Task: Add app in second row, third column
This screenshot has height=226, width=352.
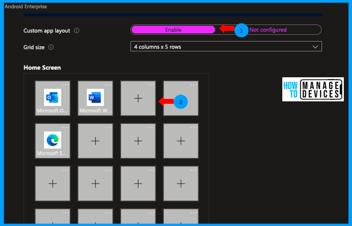Action: tap(138, 141)
